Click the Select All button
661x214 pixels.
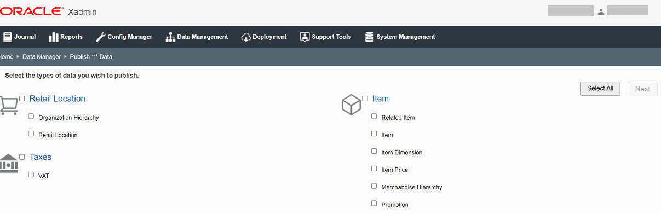coord(600,89)
